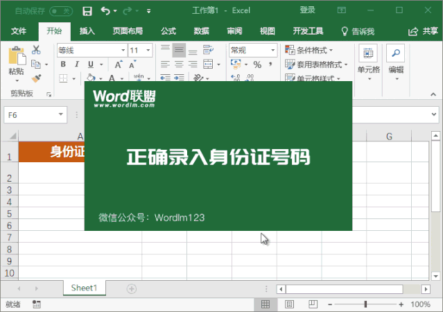Click the Redo arrow icon

pyautogui.click(x=127, y=10)
